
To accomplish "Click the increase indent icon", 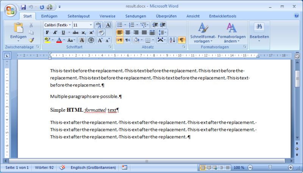I will coord(163,25).
